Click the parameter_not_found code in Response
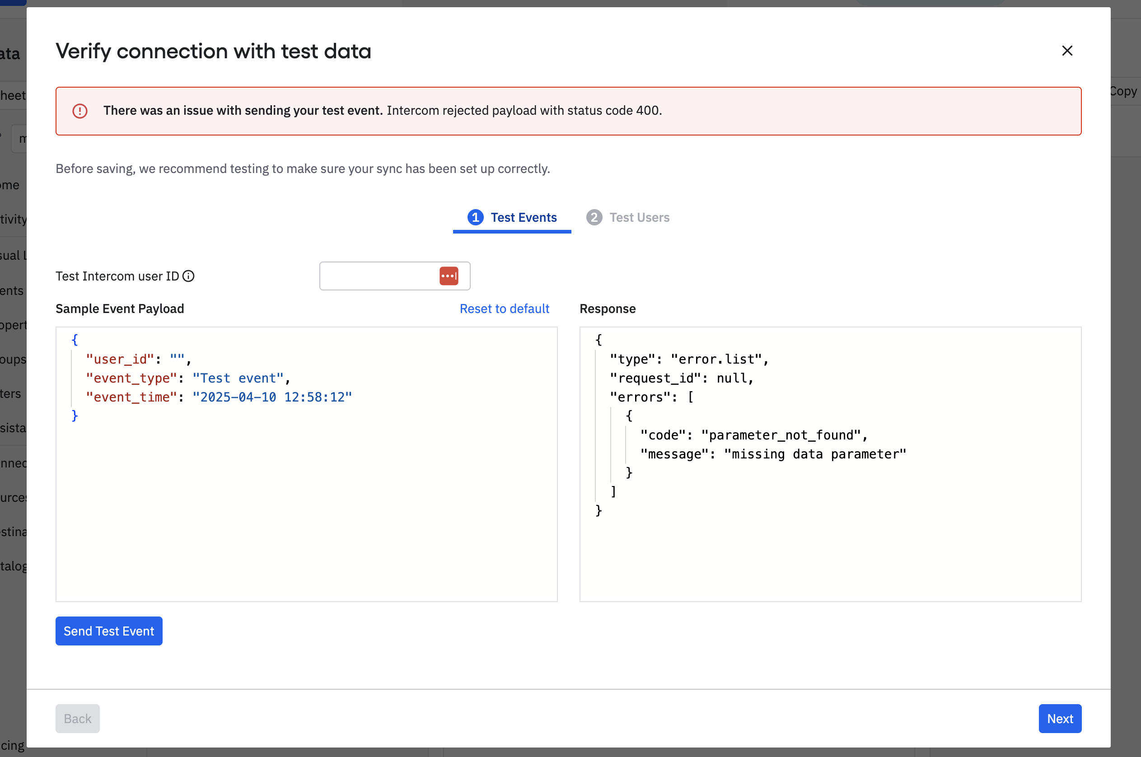This screenshot has width=1141, height=757. click(781, 435)
